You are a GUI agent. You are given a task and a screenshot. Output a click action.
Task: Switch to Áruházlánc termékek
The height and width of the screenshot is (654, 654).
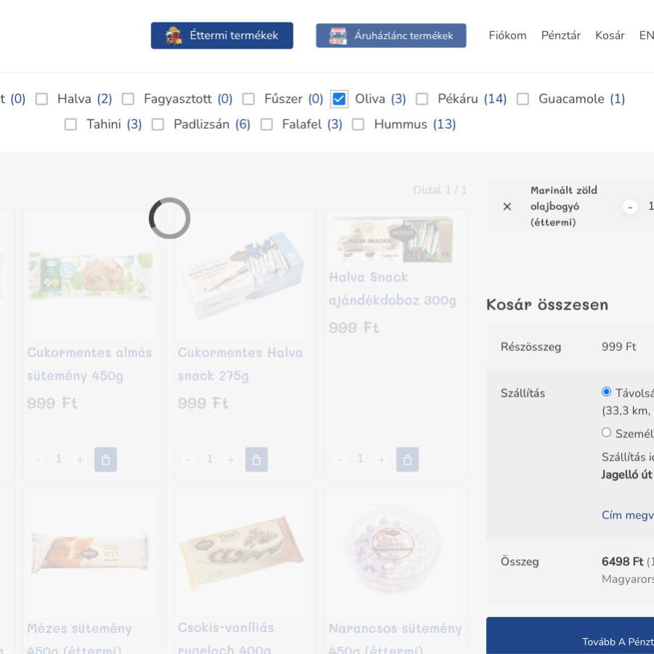tap(391, 35)
